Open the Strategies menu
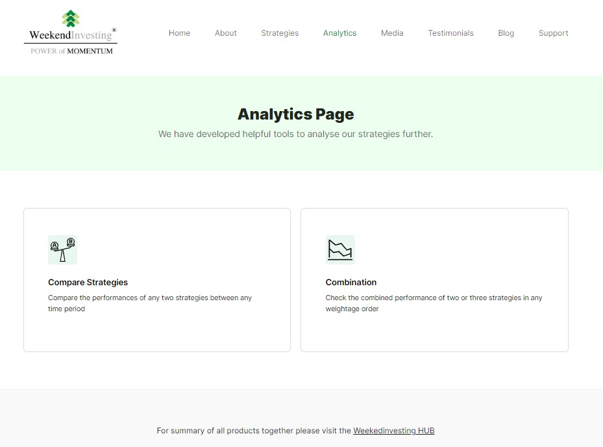 [x=280, y=33]
